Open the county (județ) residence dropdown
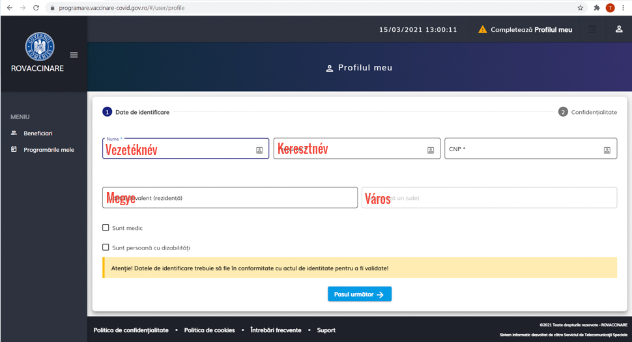 point(229,198)
